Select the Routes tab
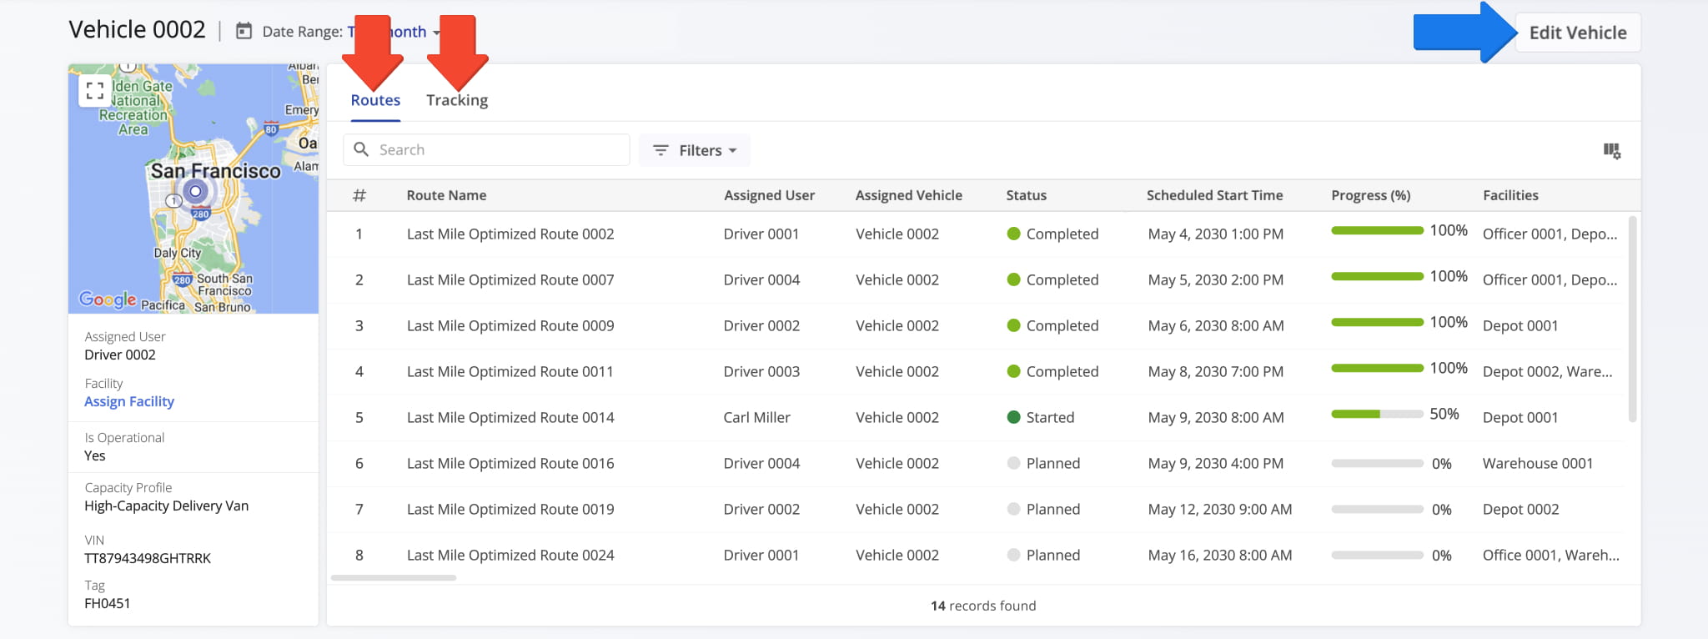 [x=375, y=100]
